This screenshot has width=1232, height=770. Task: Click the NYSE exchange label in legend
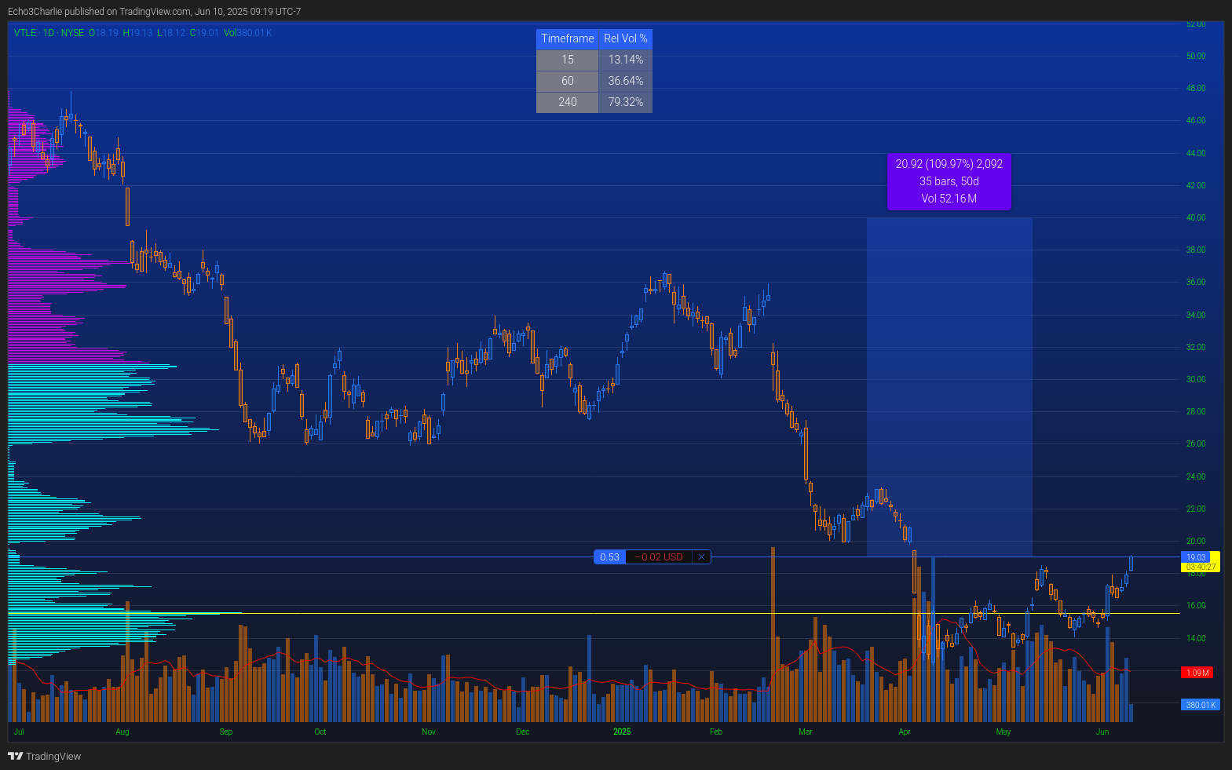click(x=72, y=33)
